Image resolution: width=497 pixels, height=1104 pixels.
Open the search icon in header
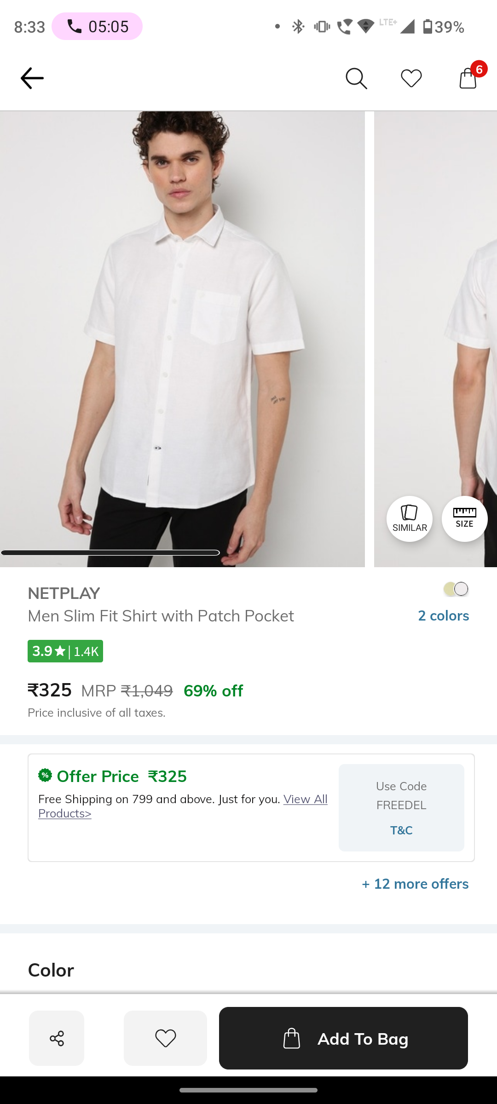point(356,78)
